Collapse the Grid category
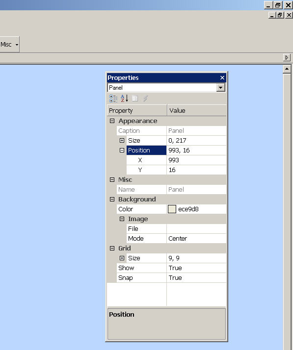Screen dimensions: 293x350 [x=112, y=248]
